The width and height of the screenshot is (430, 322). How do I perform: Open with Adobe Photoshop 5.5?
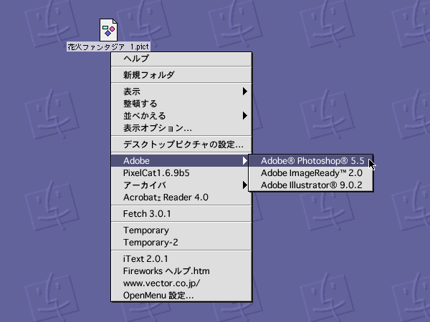click(x=311, y=161)
